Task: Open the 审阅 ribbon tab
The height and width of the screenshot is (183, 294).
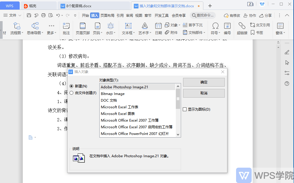Action: 129,15
